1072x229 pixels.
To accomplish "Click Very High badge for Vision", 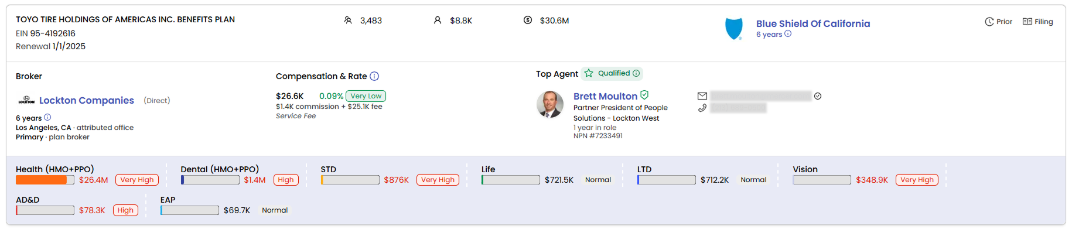I will click(917, 180).
